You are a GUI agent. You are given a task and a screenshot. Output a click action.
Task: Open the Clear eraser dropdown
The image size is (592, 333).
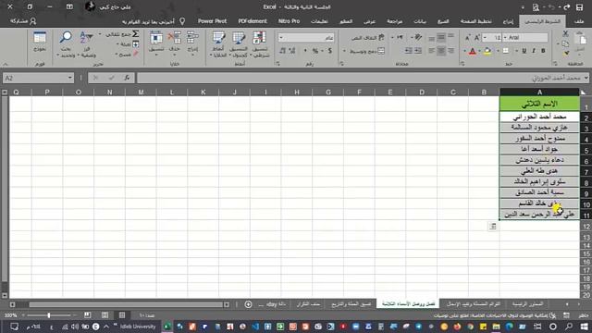coord(126,55)
